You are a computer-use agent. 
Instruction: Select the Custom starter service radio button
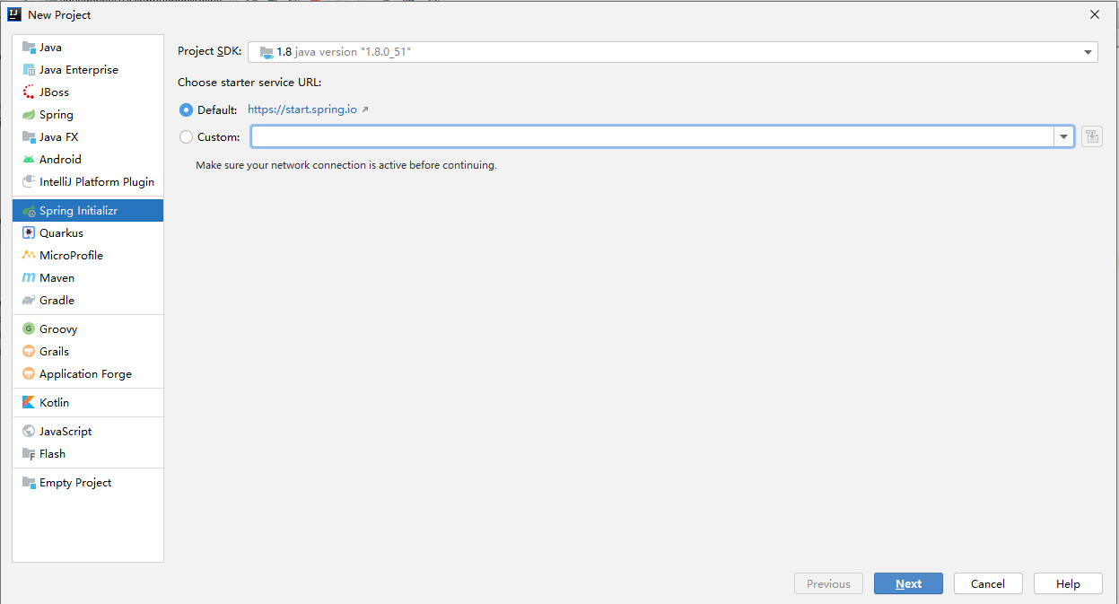[x=186, y=137]
